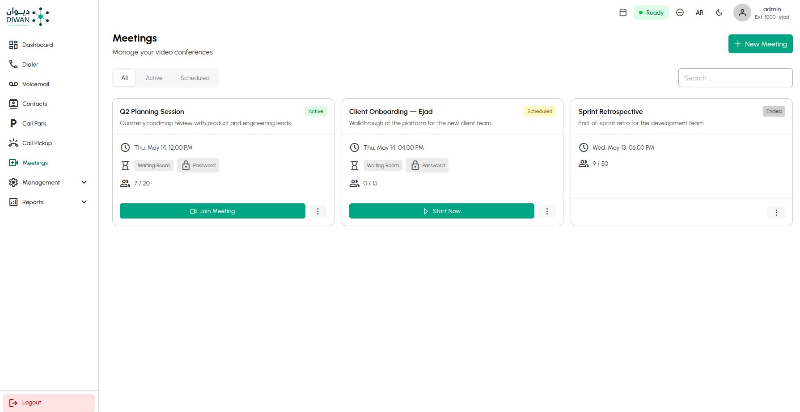Click Password tag in Q2 Planning card
The height and width of the screenshot is (412, 800).
click(x=198, y=165)
